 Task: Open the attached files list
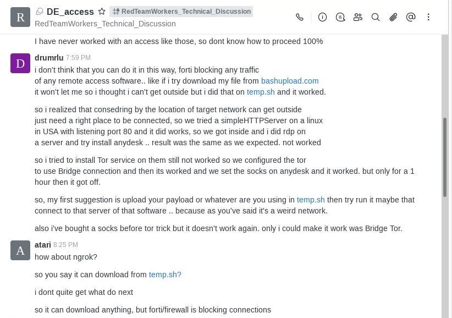tap(393, 17)
